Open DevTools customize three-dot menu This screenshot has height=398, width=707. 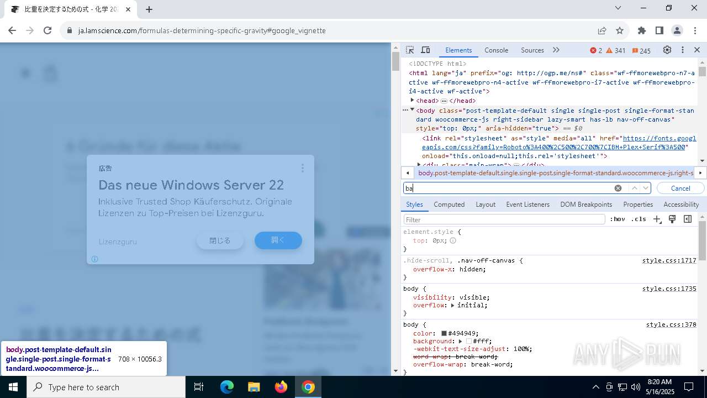click(683, 50)
